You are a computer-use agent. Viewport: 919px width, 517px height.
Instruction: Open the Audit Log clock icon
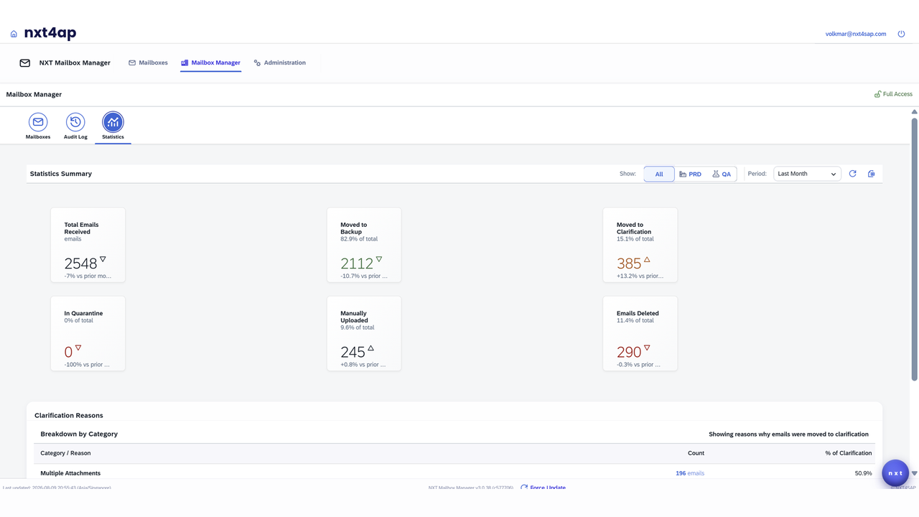pyautogui.click(x=75, y=122)
